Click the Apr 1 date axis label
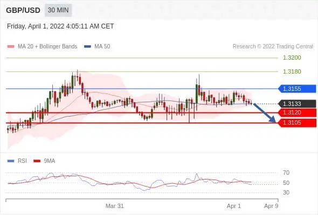318x215 pixels. tap(234, 206)
